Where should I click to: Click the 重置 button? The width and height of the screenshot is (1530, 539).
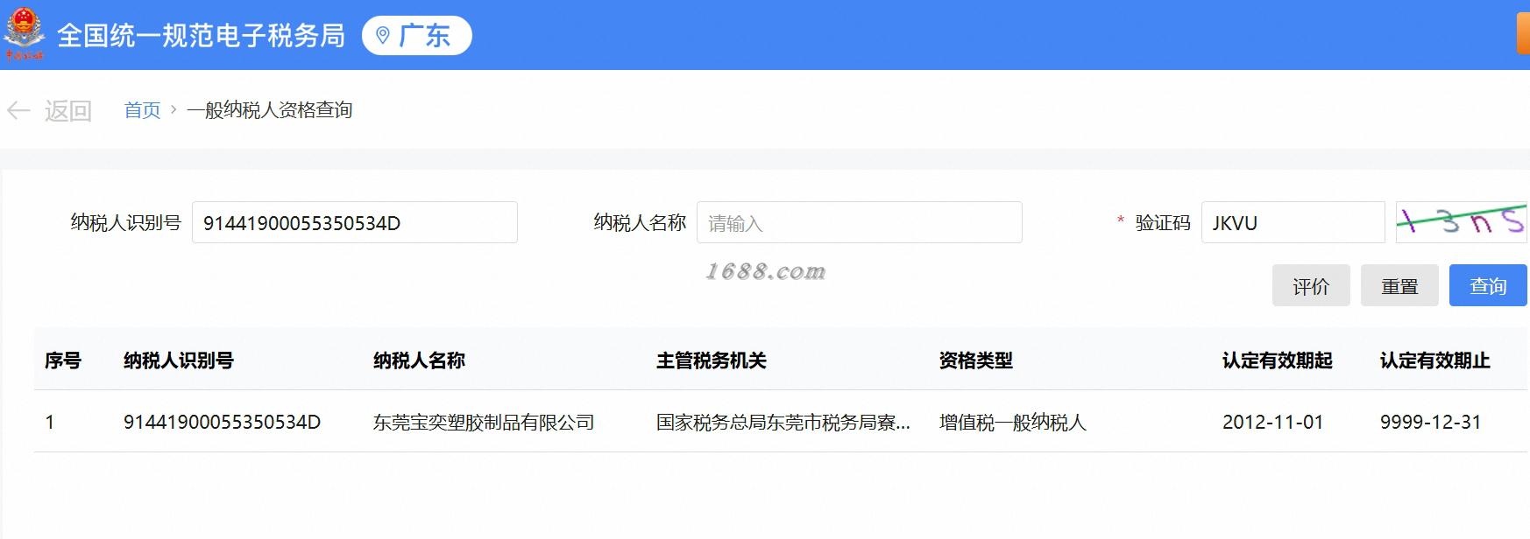click(x=1399, y=285)
